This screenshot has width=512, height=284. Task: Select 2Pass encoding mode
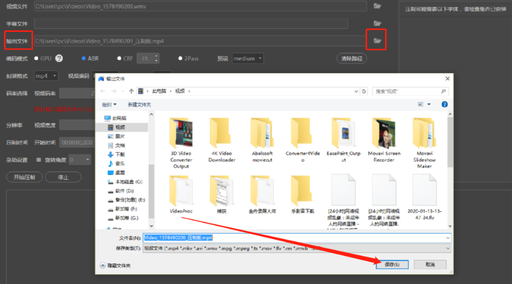(180, 58)
